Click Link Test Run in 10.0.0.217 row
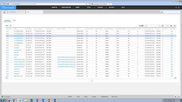The image size is (182, 102). tap(8, 45)
